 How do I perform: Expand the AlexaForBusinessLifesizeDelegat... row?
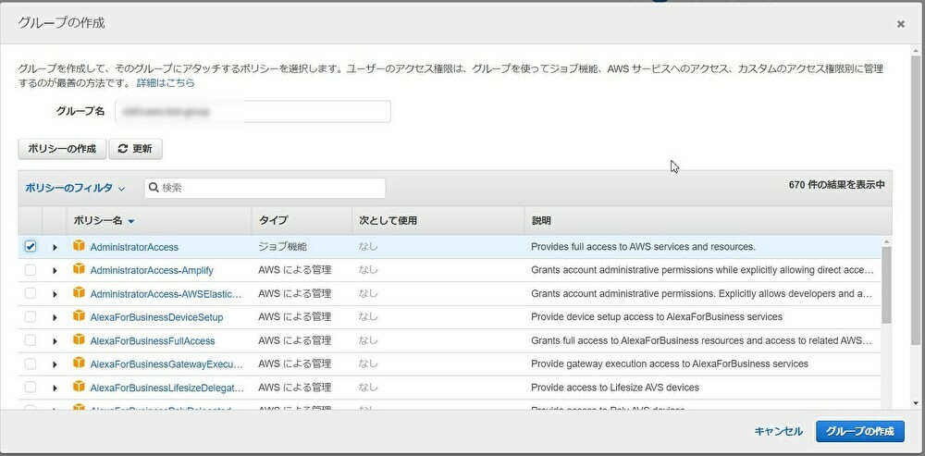[55, 388]
